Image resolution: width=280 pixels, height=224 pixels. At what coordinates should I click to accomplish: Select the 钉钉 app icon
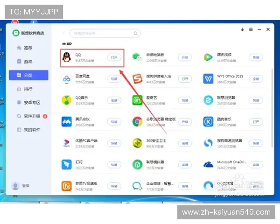[67, 164]
